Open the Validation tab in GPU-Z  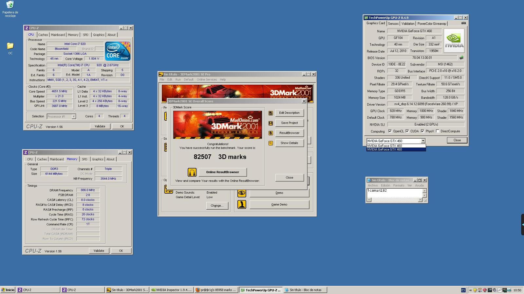(408, 24)
